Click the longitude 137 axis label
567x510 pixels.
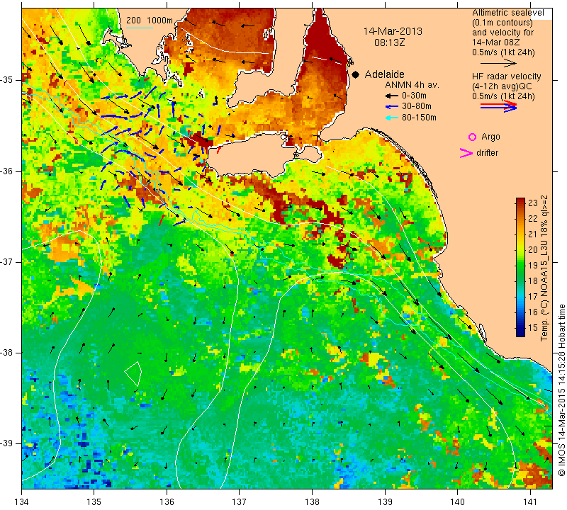click(240, 502)
